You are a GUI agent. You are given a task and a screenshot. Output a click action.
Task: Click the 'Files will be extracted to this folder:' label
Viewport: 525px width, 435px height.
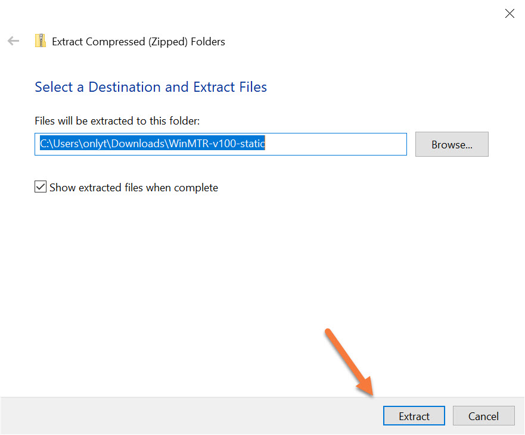coord(117,121)
